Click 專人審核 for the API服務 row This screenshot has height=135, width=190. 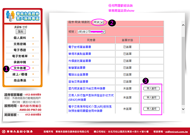pyautogui.click(x=151, y=109)
